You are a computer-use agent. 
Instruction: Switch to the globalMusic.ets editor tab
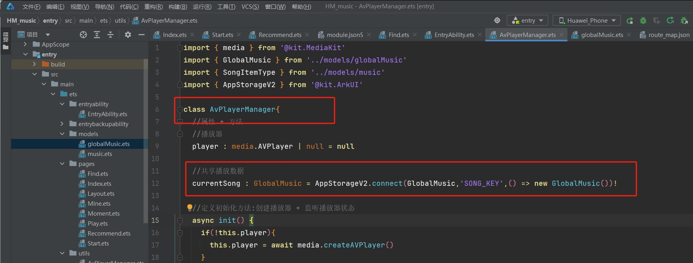click(601, 35)
